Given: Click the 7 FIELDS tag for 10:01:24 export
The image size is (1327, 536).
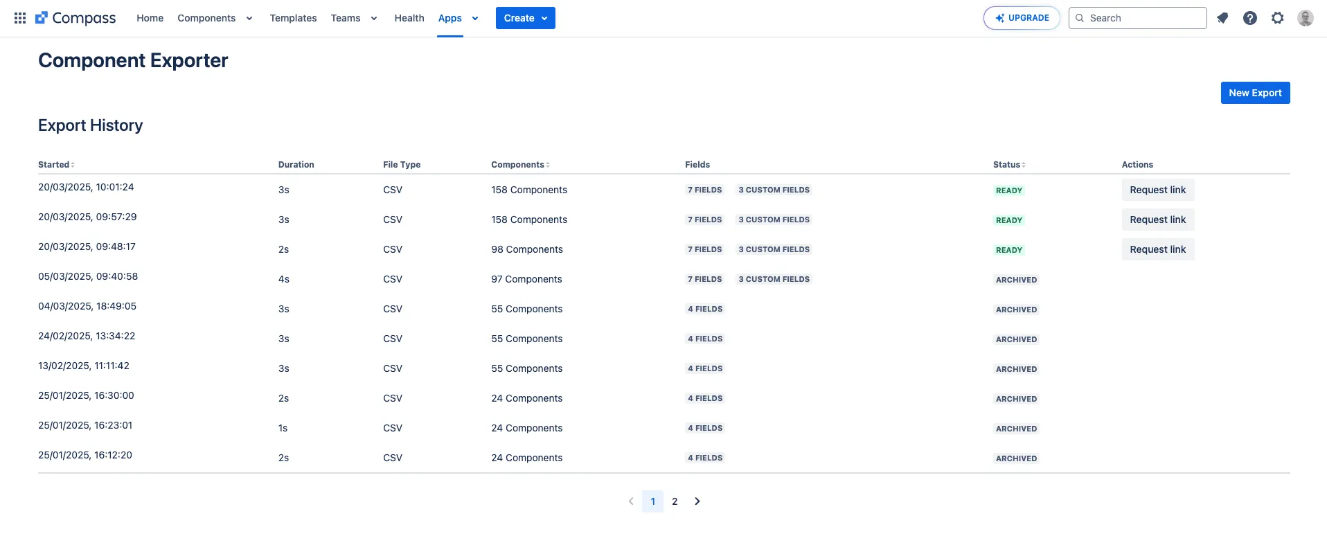Looking at the screenshot, I should coord(705,190).
